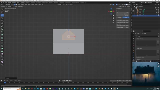Open Global transform orientation dropdown

click(x=59, y=4)
